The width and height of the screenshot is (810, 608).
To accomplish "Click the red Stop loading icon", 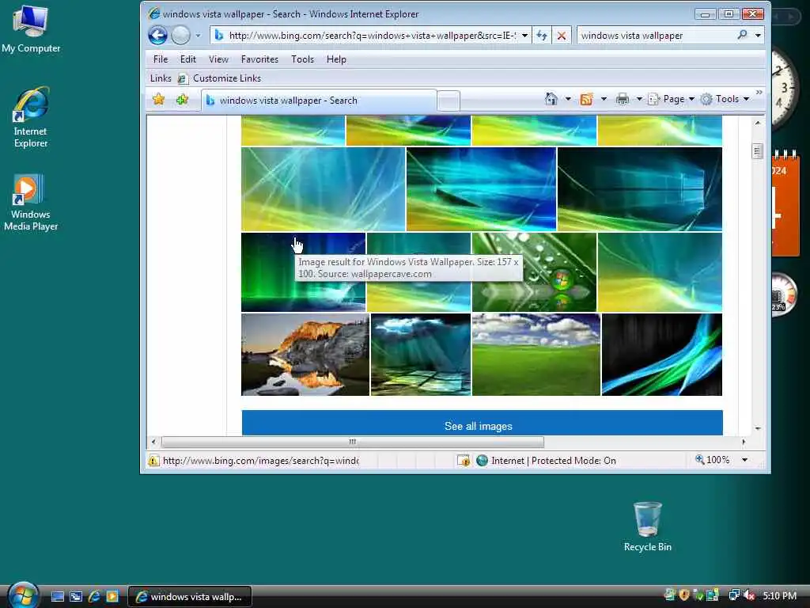I will click(561, 35).
